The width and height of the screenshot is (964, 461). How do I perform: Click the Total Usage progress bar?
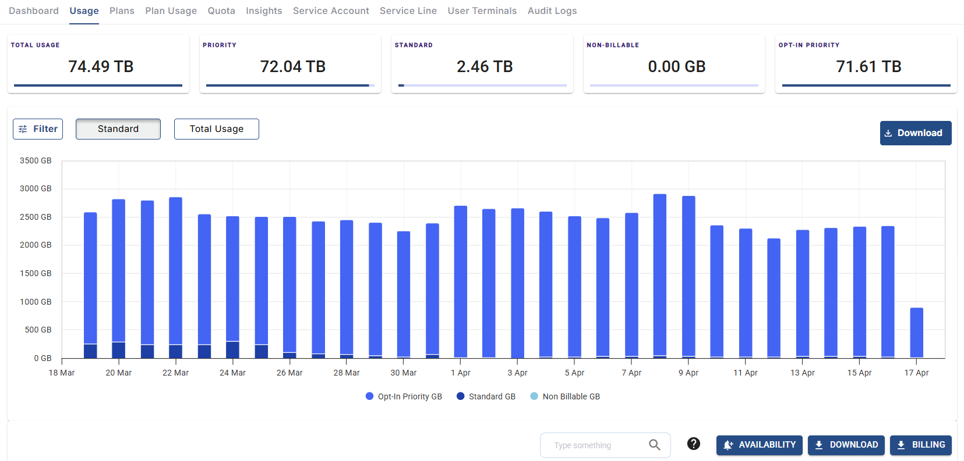[x=98, y=85]
